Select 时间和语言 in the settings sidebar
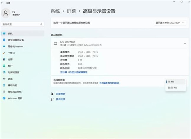Viewport: 191px width, 139px height. (x=16, y=72)
